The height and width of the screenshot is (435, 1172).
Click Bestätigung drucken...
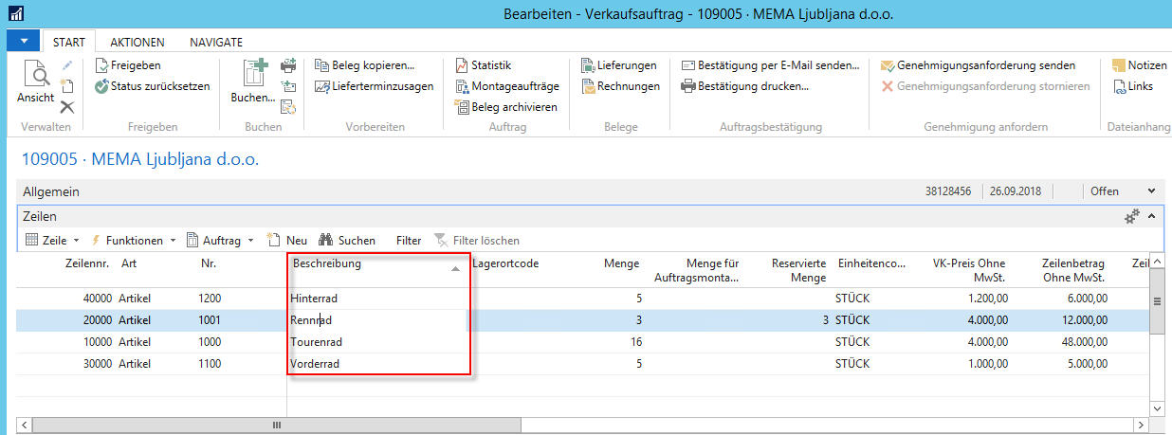click(744, 86)
